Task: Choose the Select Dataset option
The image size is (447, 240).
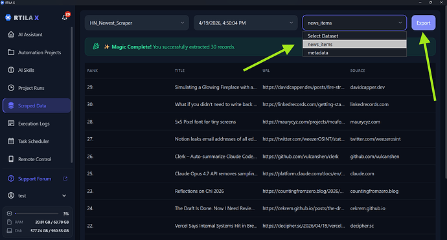Action: 354,36
